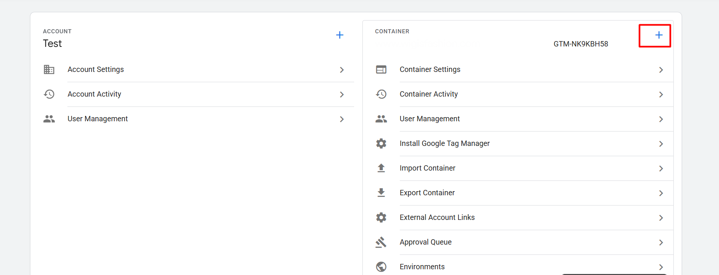This screenshot has height=275, width=719.
Task: Click the download arrow icon for Export Container
Action: (x=381, y=193)
